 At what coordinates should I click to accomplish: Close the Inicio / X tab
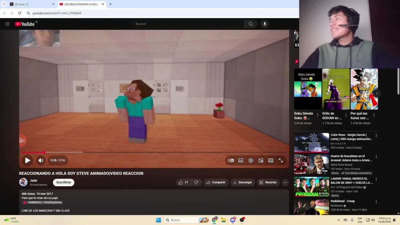point(53,4)
